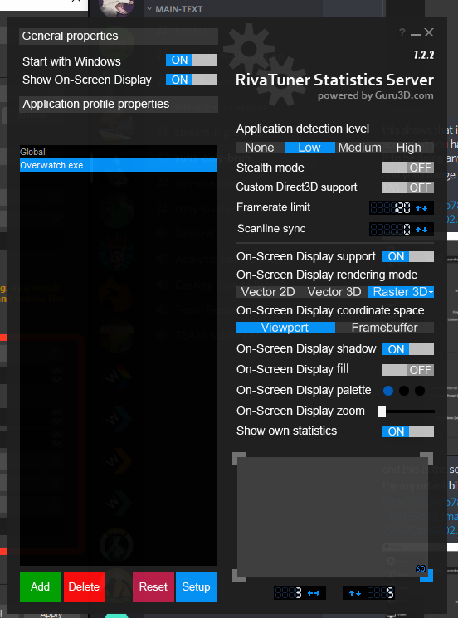This screenshot has height=618, width=458.
Task: Click the Framerate limit up-down arrows
Action: coord(421,208)
